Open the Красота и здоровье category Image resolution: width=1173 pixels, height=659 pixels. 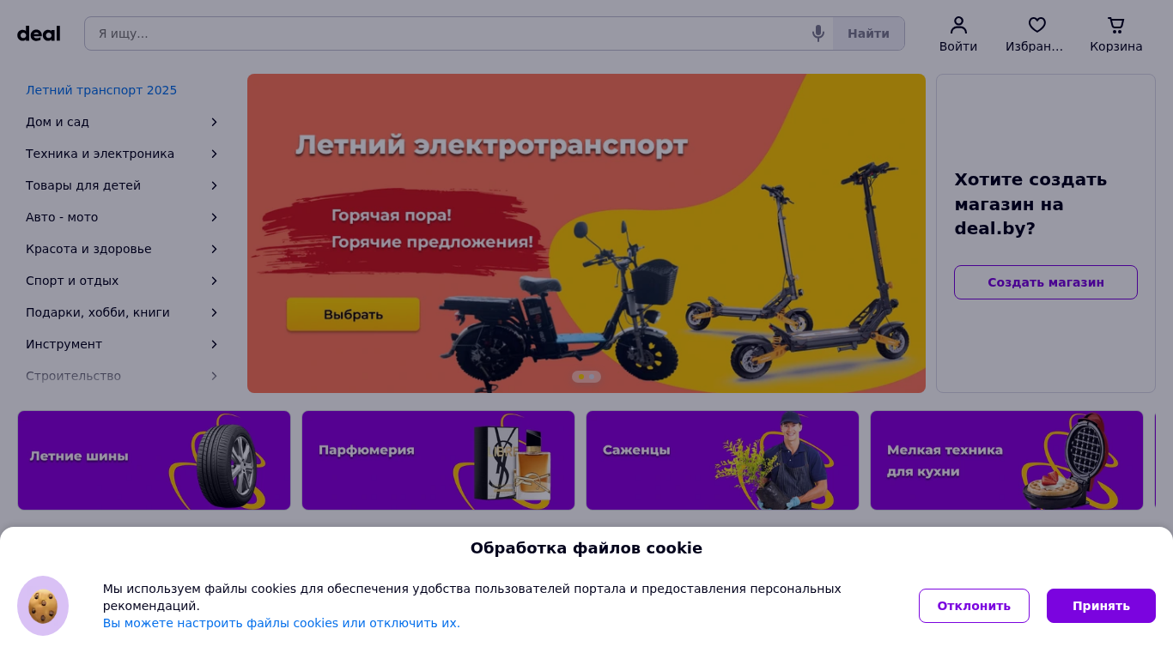pyautogui.click(x=88, y=249)
